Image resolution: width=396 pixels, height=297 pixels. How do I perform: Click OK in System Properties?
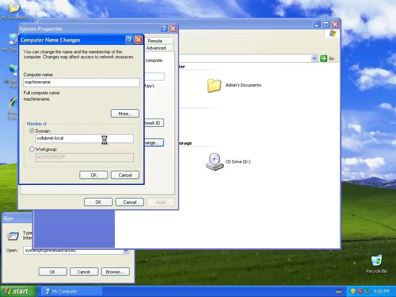click(x=98, y=202)
